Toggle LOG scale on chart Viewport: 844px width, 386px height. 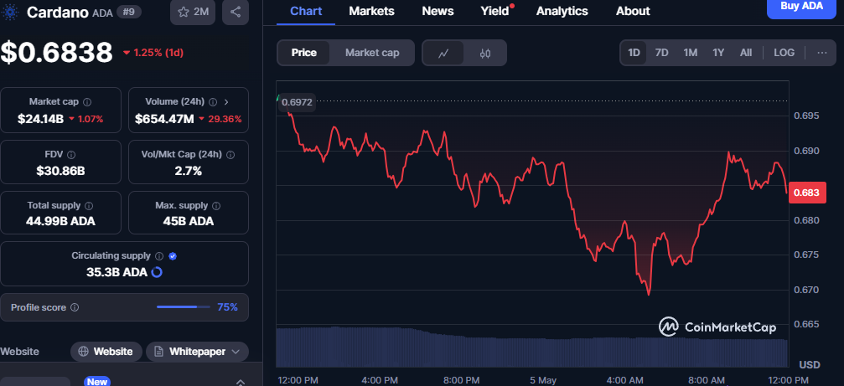[784, 53]
